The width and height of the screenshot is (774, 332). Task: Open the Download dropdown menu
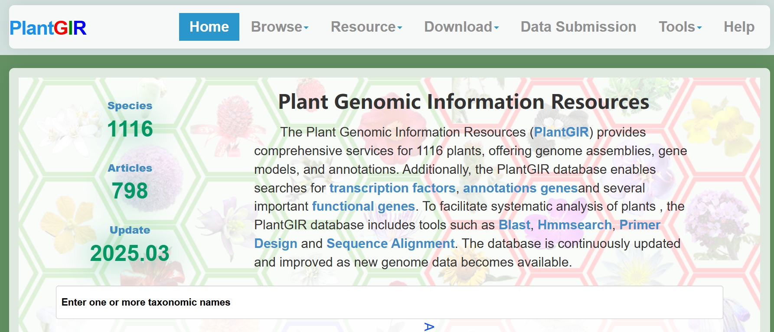[x=461, y=27]
